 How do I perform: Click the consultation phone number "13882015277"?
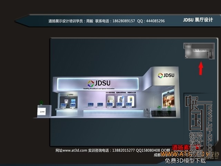[123, 150]
